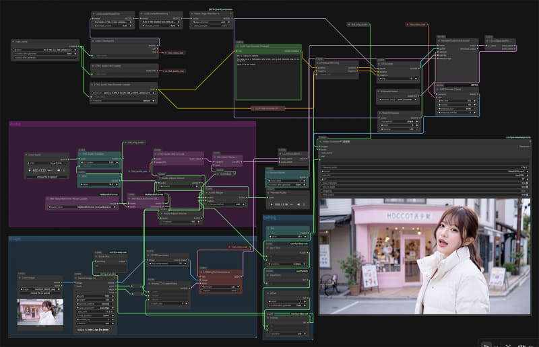Screen dimensions: 539x347
Task: Toggle trim_to_audio in Video Combine
Action: (424, 187)
